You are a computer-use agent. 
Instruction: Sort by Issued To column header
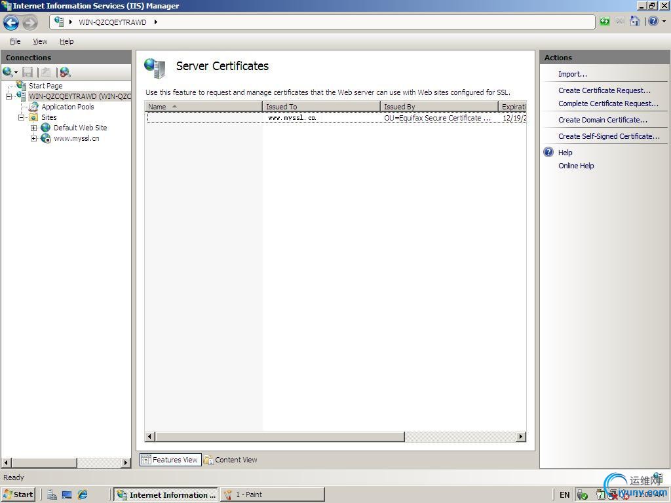[x=321, y=107]
